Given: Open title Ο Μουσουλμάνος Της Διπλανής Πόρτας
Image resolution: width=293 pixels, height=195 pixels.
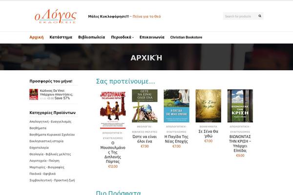Looking at the screenshot, I should [113, 152].
